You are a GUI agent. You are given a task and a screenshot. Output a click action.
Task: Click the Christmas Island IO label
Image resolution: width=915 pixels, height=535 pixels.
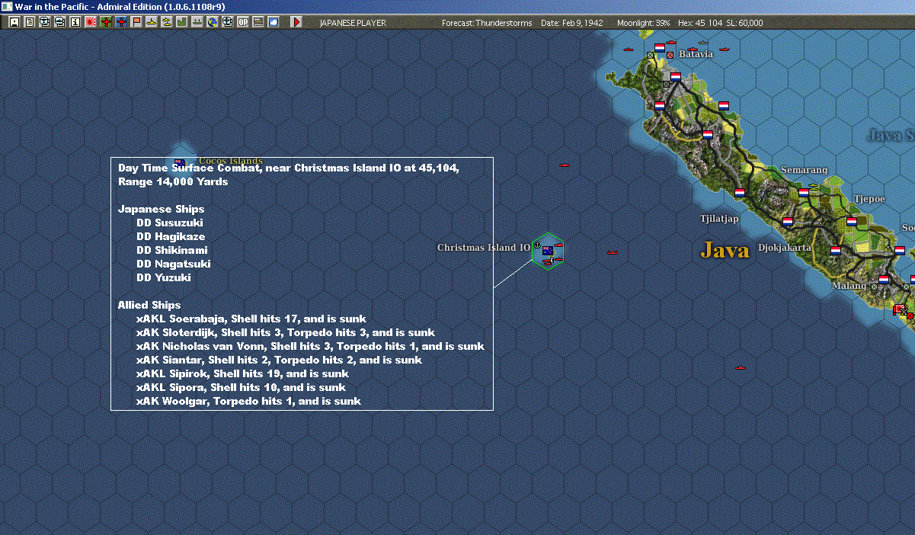coord(484,248)
